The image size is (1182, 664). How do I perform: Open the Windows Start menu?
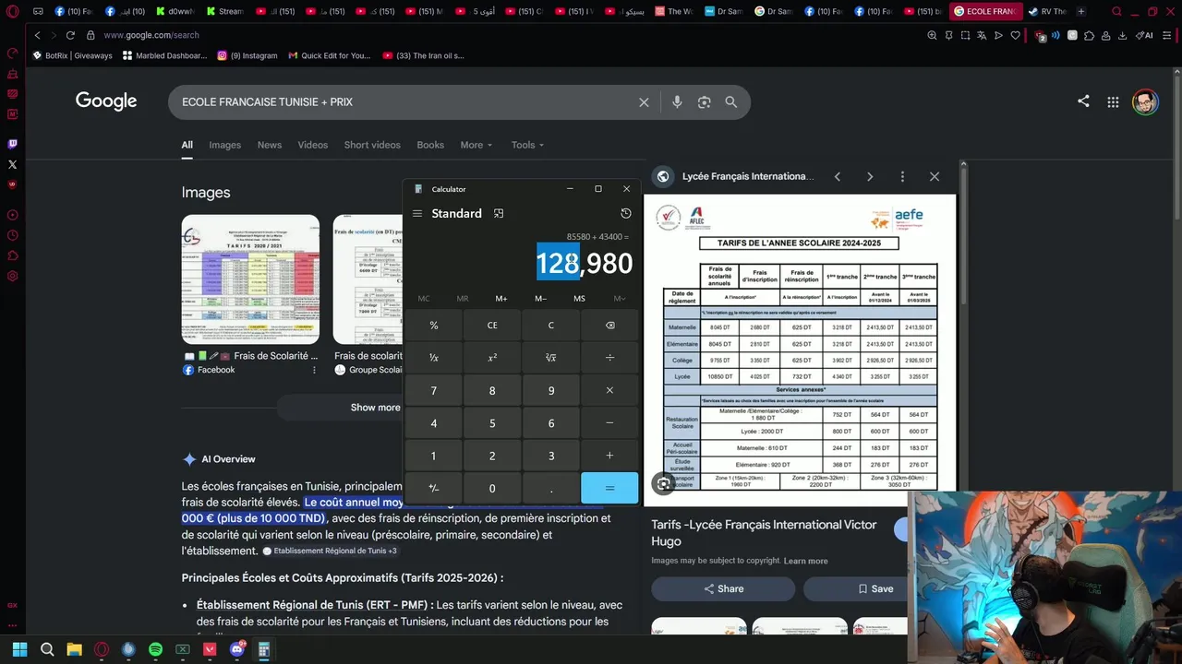19,649
